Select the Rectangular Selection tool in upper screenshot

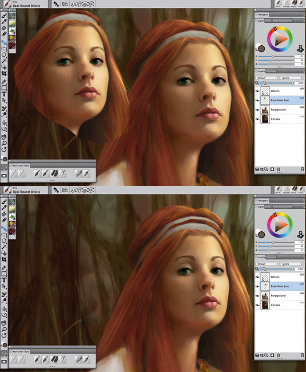[4, 49]
